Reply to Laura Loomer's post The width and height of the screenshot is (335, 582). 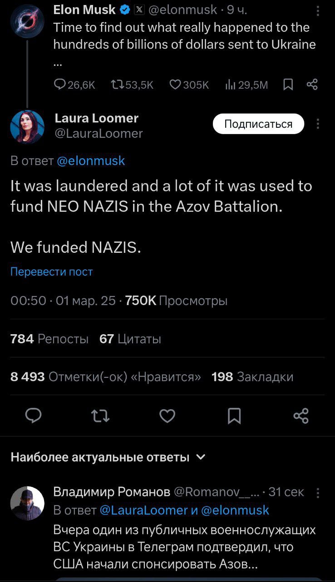33,416
